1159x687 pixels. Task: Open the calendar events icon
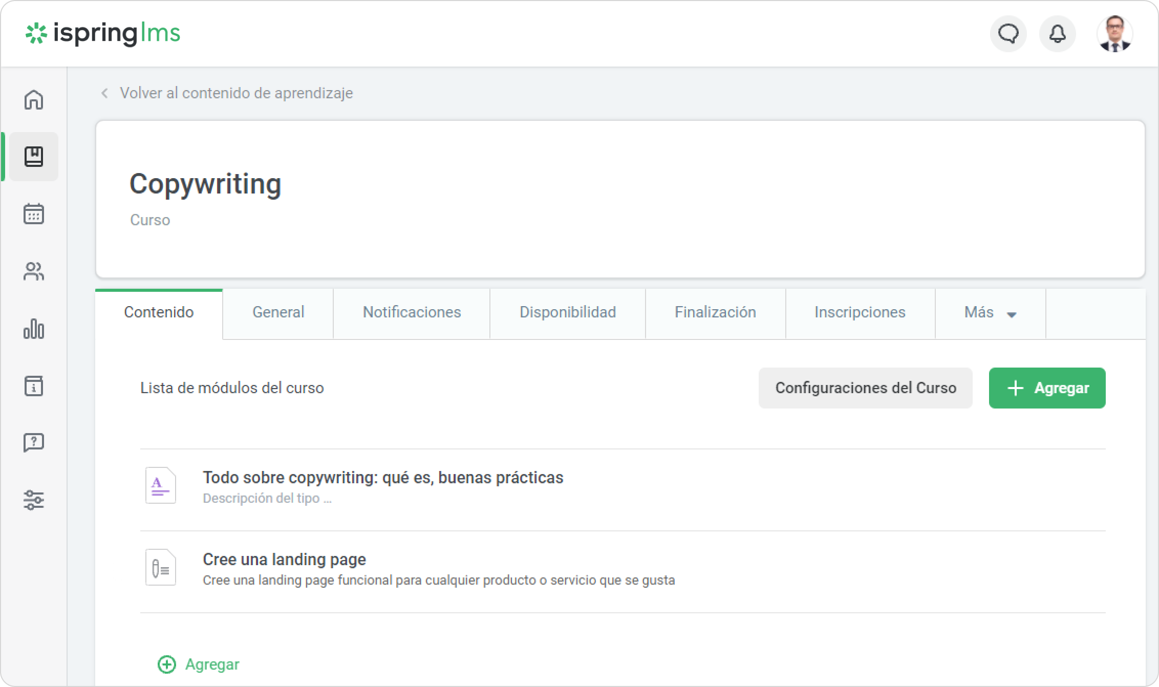[x=34, y=214]
